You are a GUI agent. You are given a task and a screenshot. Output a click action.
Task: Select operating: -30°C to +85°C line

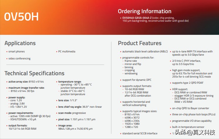pyautogui.click(x=76, y=85)
